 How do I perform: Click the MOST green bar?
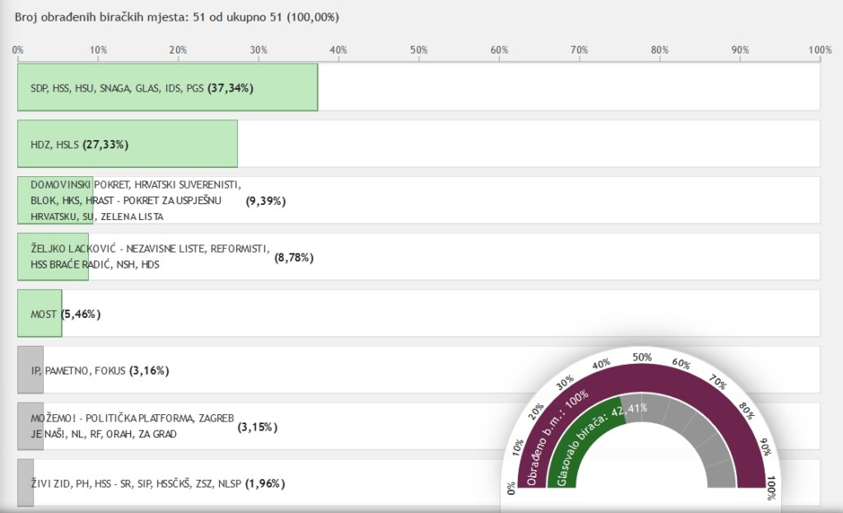pos(40,314)
